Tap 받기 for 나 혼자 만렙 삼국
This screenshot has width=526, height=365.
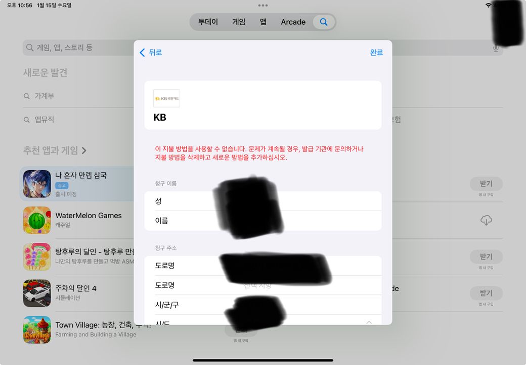(486, 183)
